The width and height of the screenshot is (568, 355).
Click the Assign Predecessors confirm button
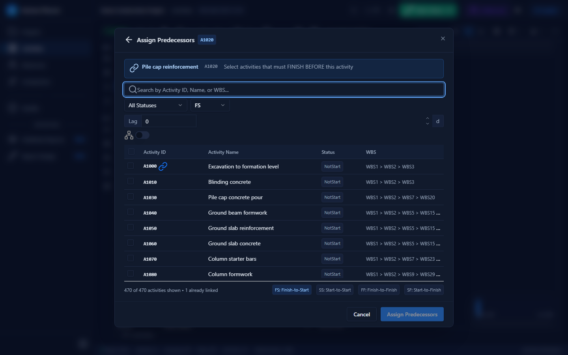pyautogui.click(x=412, y=314)
